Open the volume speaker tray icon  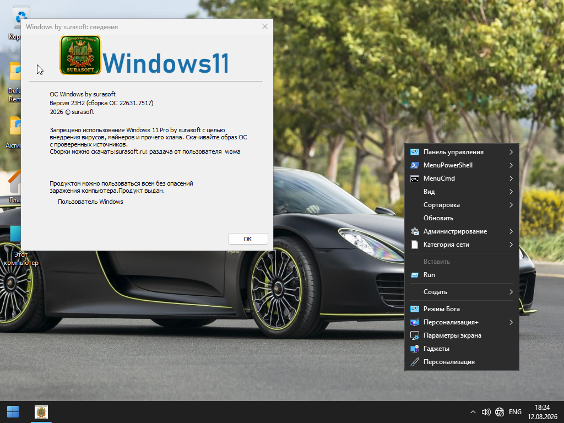(x=486, y=412)
